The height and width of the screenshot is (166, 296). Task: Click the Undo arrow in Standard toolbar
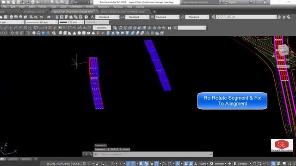[x=41, y=17]
